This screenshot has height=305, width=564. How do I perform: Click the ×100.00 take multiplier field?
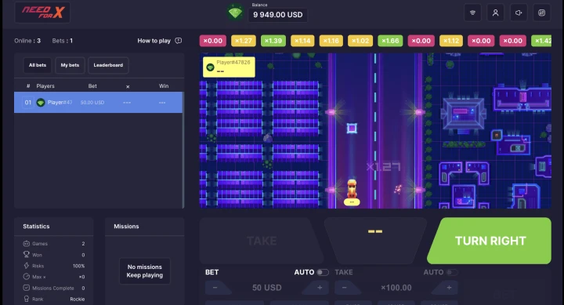[x=396, y=288]
